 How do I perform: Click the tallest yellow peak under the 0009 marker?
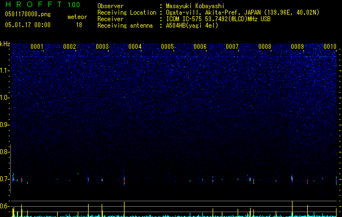(x=292, y=208)
